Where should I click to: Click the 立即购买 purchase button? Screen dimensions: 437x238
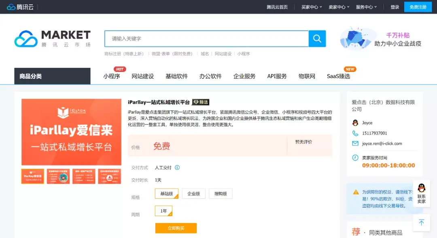[176, 228]
